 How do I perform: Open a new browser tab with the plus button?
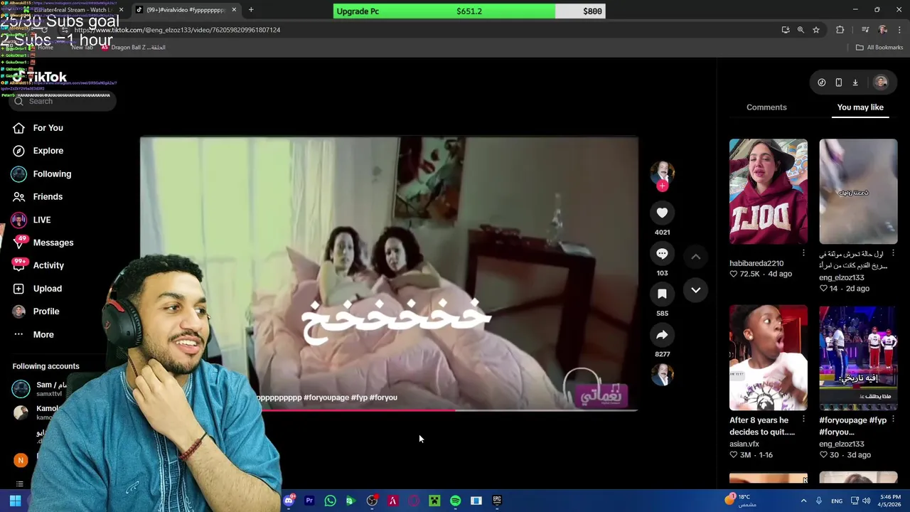point(251,10)
